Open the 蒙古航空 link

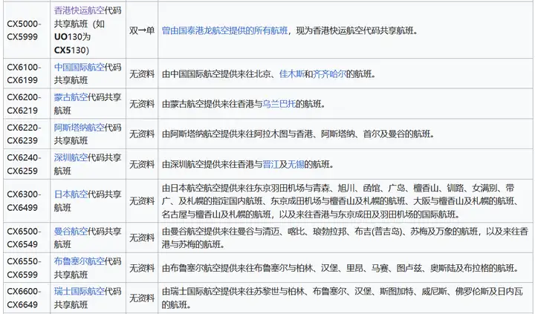(71, 97)
